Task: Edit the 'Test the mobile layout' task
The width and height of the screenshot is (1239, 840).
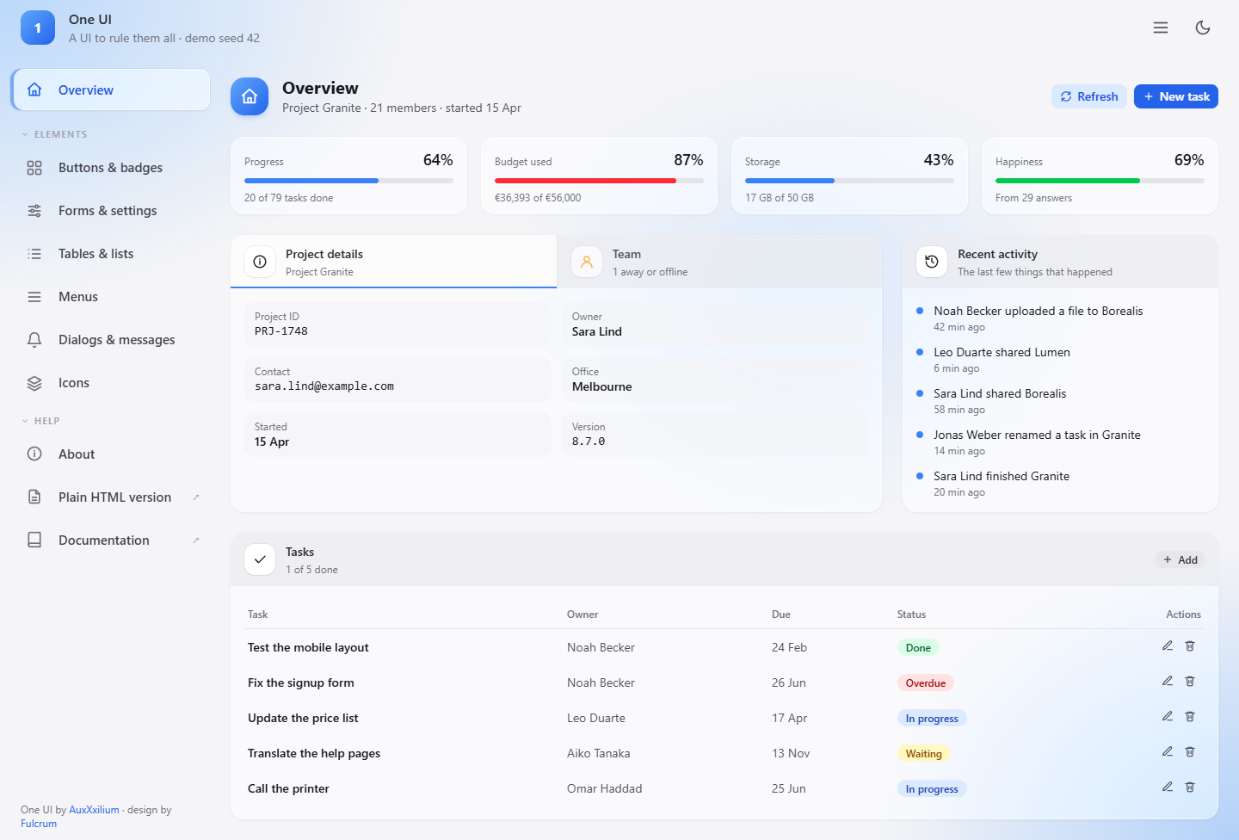Action: click(x=1168, y=646)
